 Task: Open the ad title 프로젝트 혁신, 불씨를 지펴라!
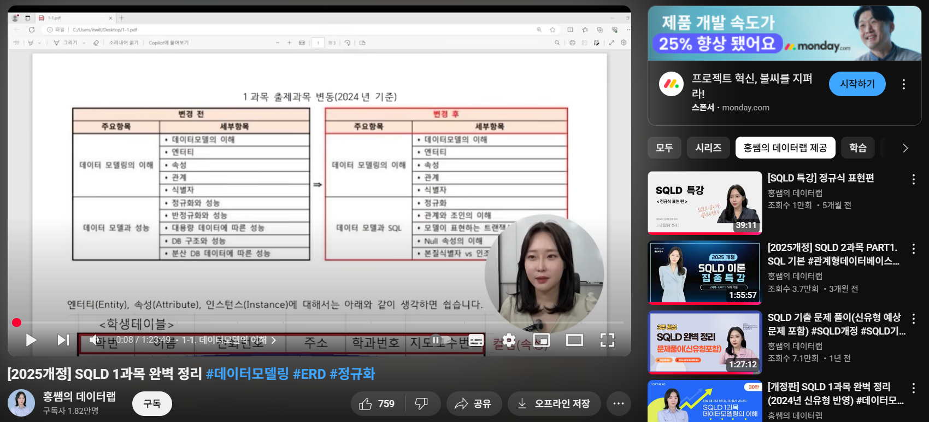point(751,86)
